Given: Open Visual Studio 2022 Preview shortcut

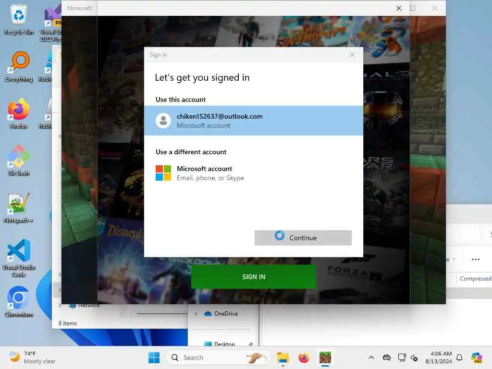Looking at the screenshot, I should 51,23.
